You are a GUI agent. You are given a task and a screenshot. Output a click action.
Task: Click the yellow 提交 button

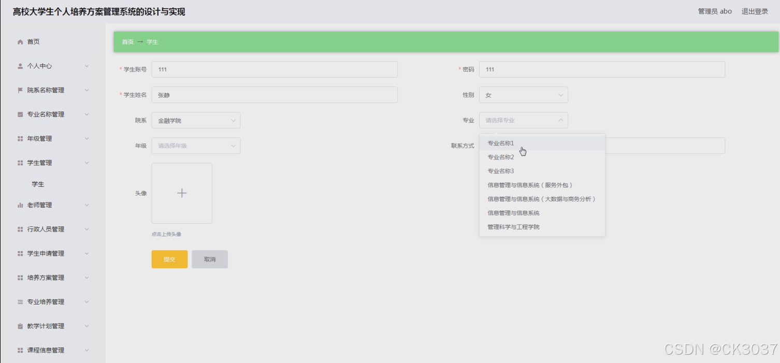pyautogui.click(x=169, y=259)
